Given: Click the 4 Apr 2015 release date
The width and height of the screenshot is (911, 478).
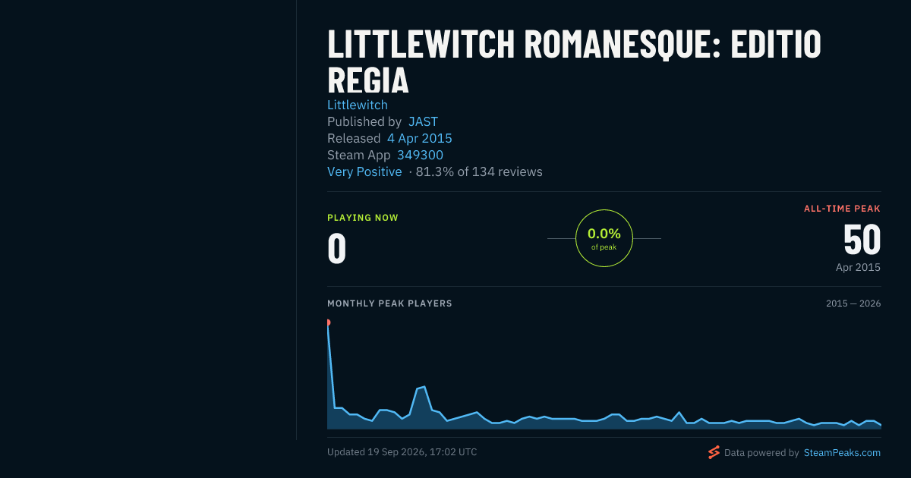Looking at the screenshot, I should pos(420,138).
